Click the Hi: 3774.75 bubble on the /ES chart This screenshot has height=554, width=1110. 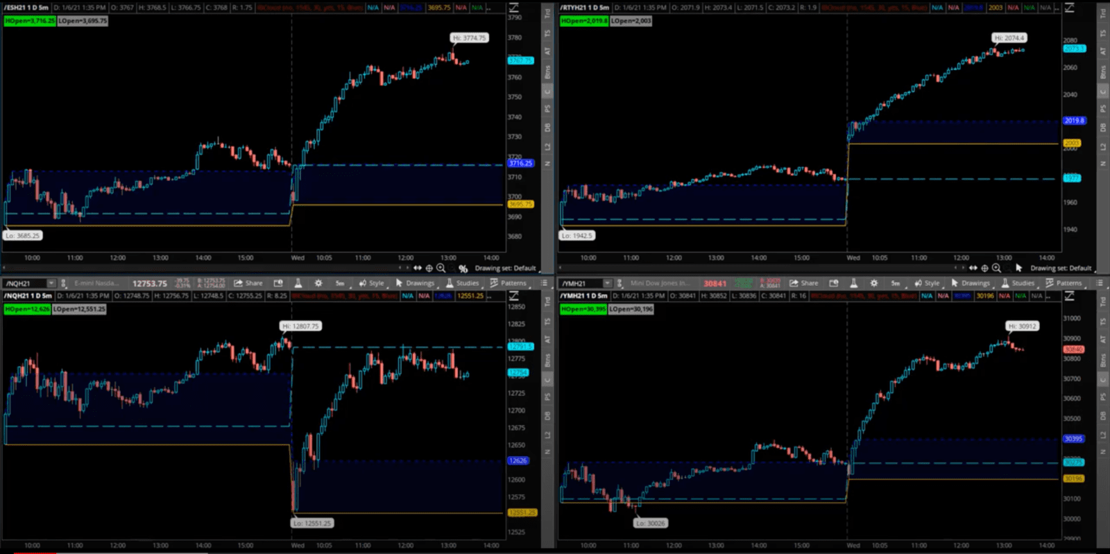470,38
